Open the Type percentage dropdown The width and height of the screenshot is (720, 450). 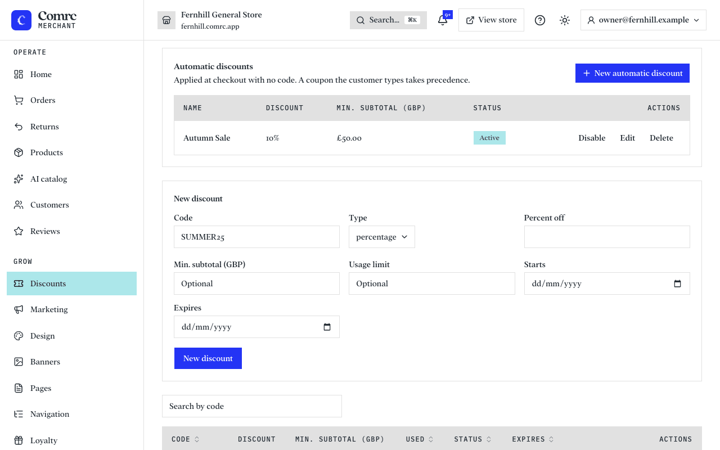pyautogui.click(x=382, y=237)
